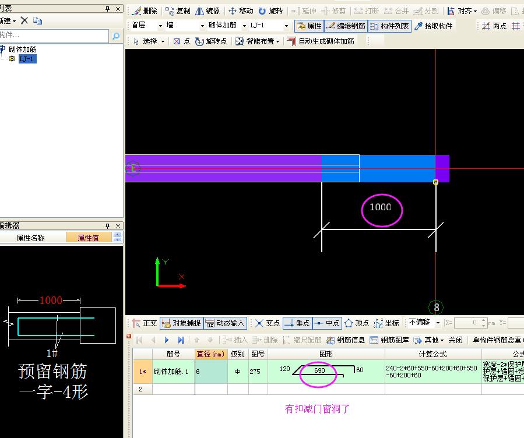Click the Close (关闭) button in rebar editor
This screenshot has height=438, width=524.
click(x=455, y=340)
